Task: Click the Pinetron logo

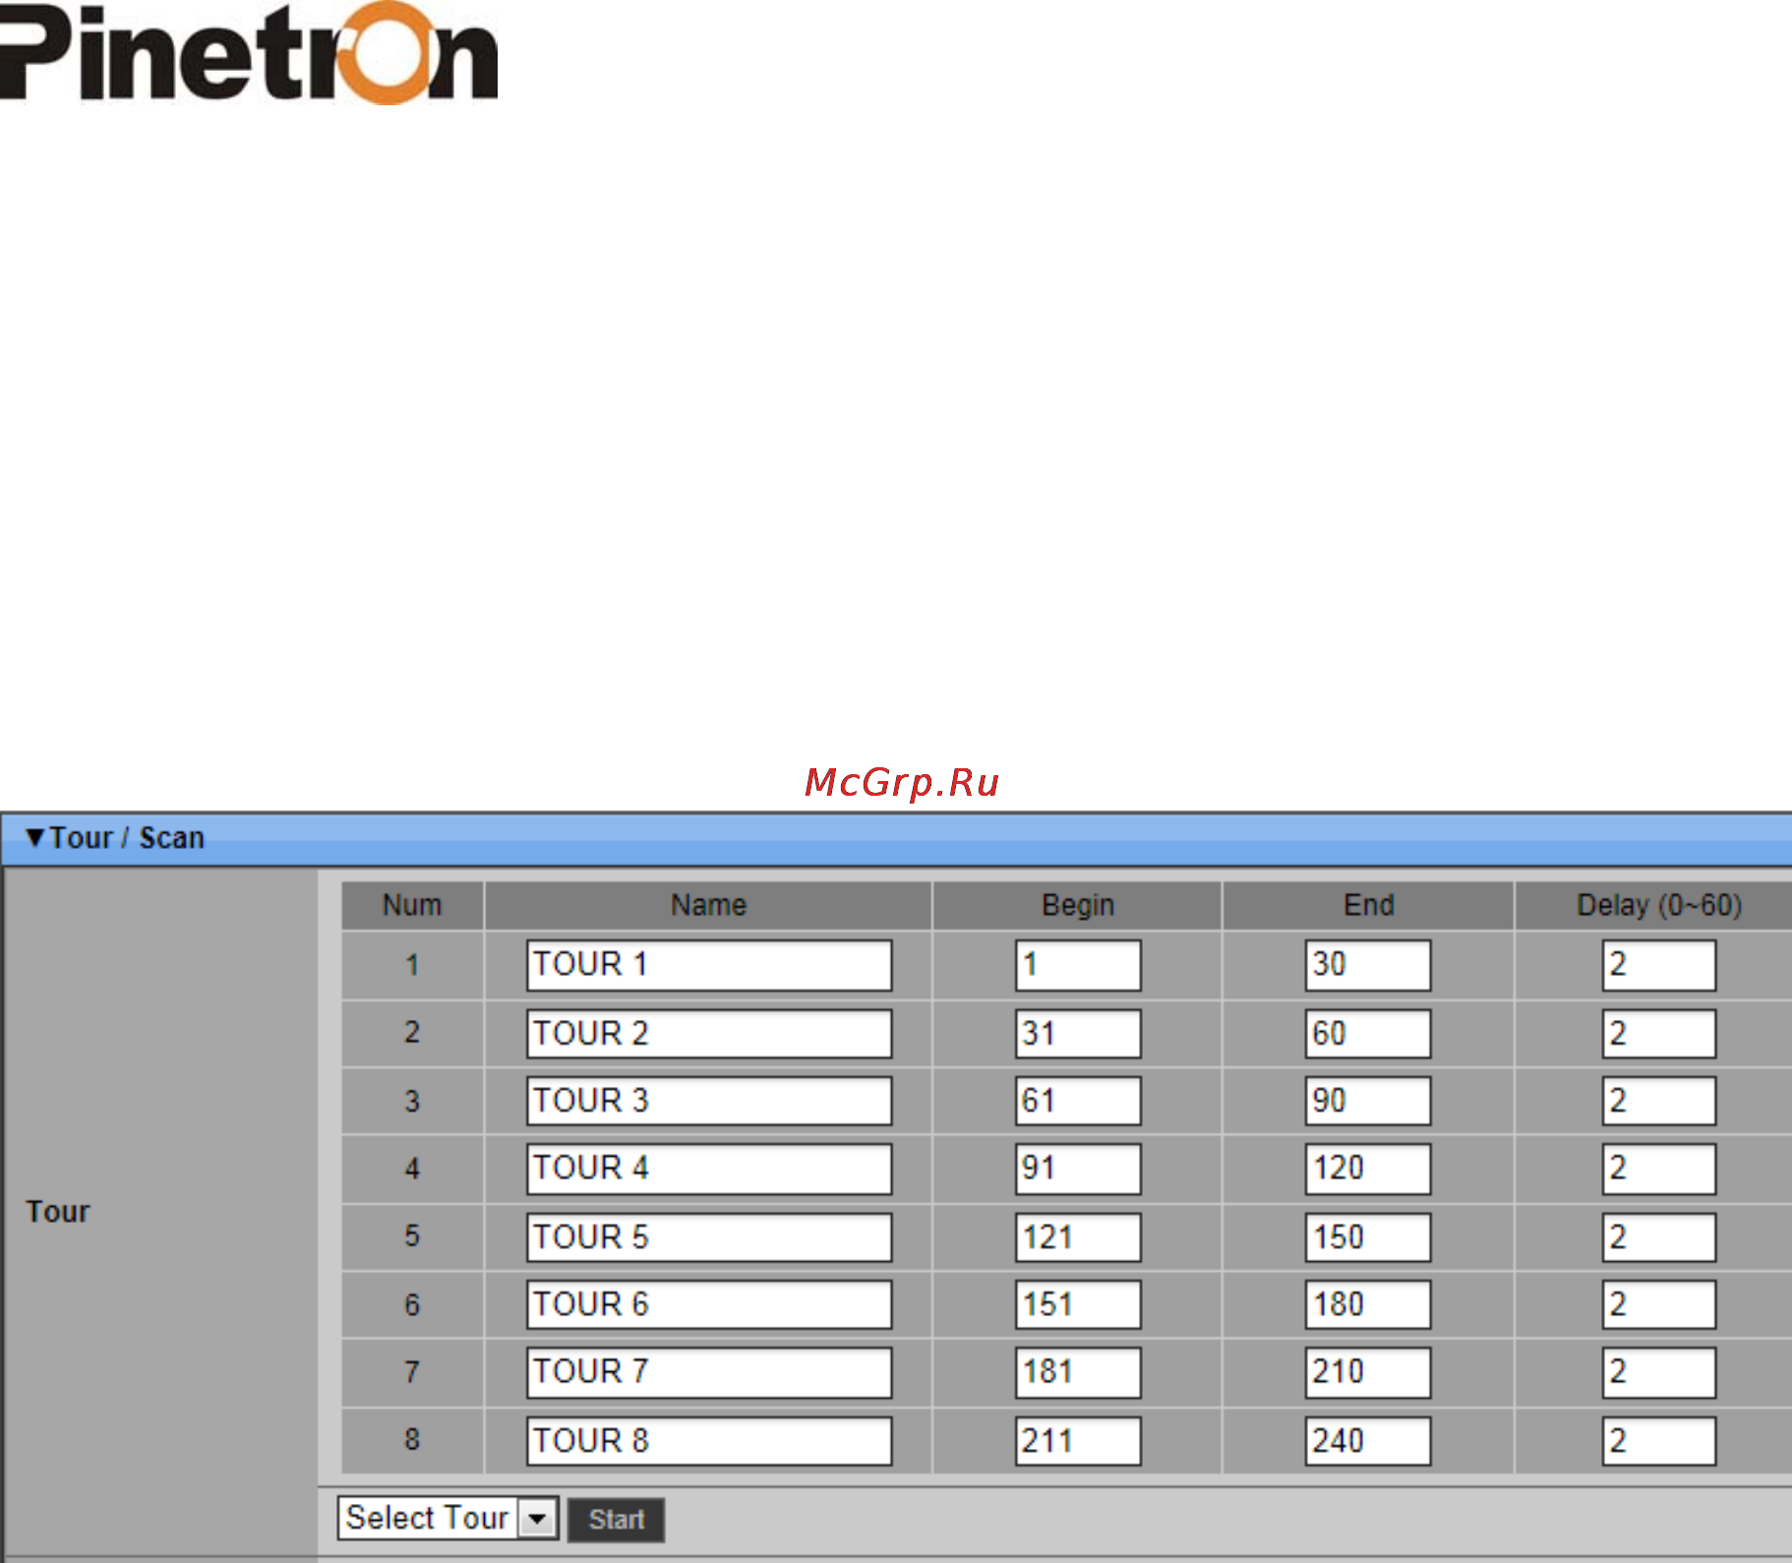Action: click(249, 52)
